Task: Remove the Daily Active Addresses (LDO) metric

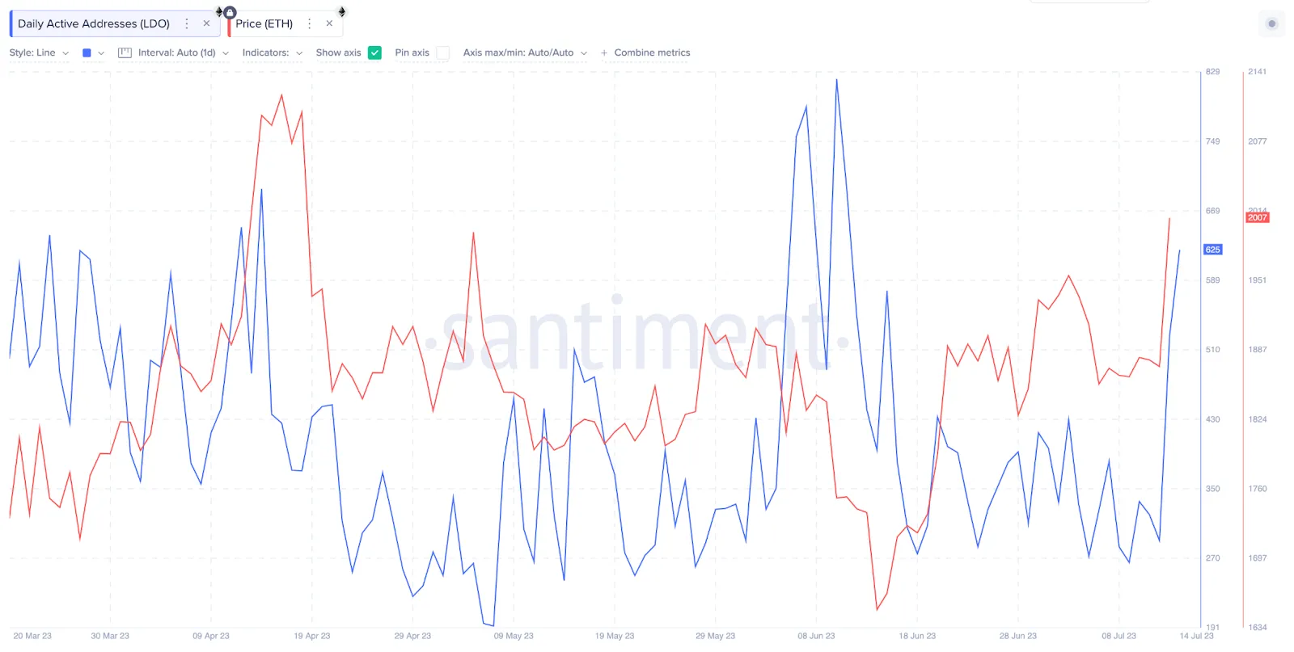Action: [x=206, y=23]
